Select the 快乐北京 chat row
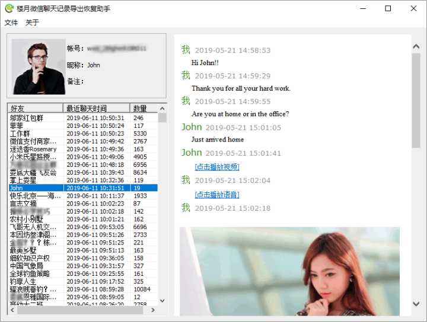The width and height of the screenshot is (427, 322). [83, 196]
